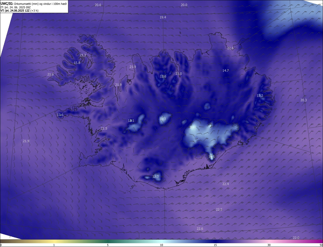The width and height of the screenshot is (323, 247).
Task: Click the 15 tick on the colour scale
Action: click(x=215, y=245)
